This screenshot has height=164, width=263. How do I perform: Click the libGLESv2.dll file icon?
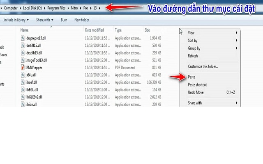click(x=23, y=97)
